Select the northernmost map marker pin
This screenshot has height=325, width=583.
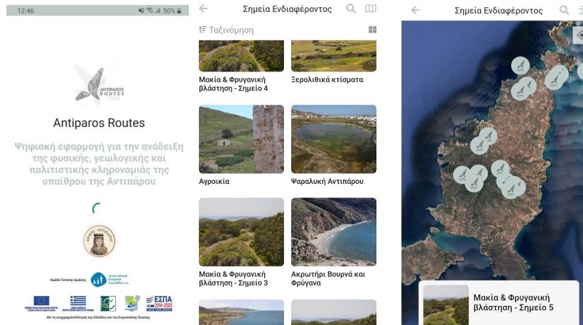pyautogui.click(x=521, y=66)
